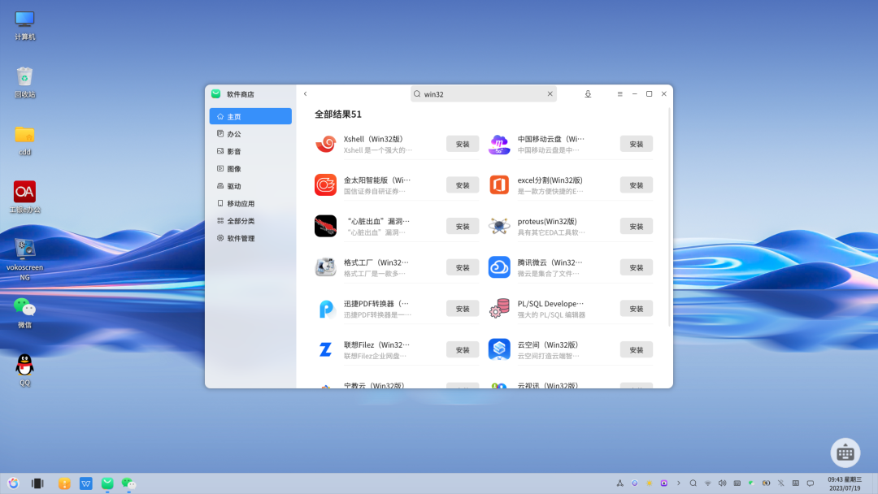Open the downloads icon in title bar
Viewport: 878px width, 494px height.
[588, 94]
